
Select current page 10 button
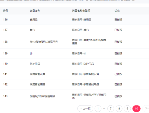tap(137, 109)
